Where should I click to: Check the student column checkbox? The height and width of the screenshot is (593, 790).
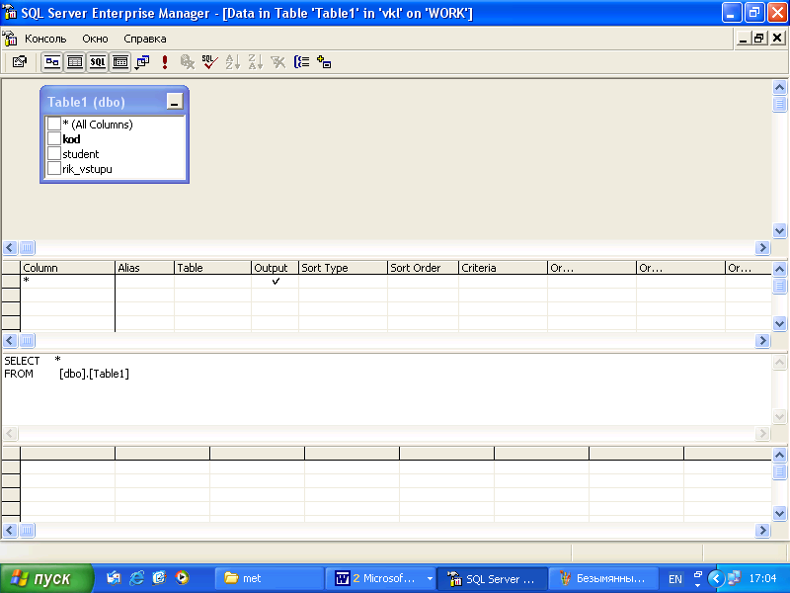54,153
